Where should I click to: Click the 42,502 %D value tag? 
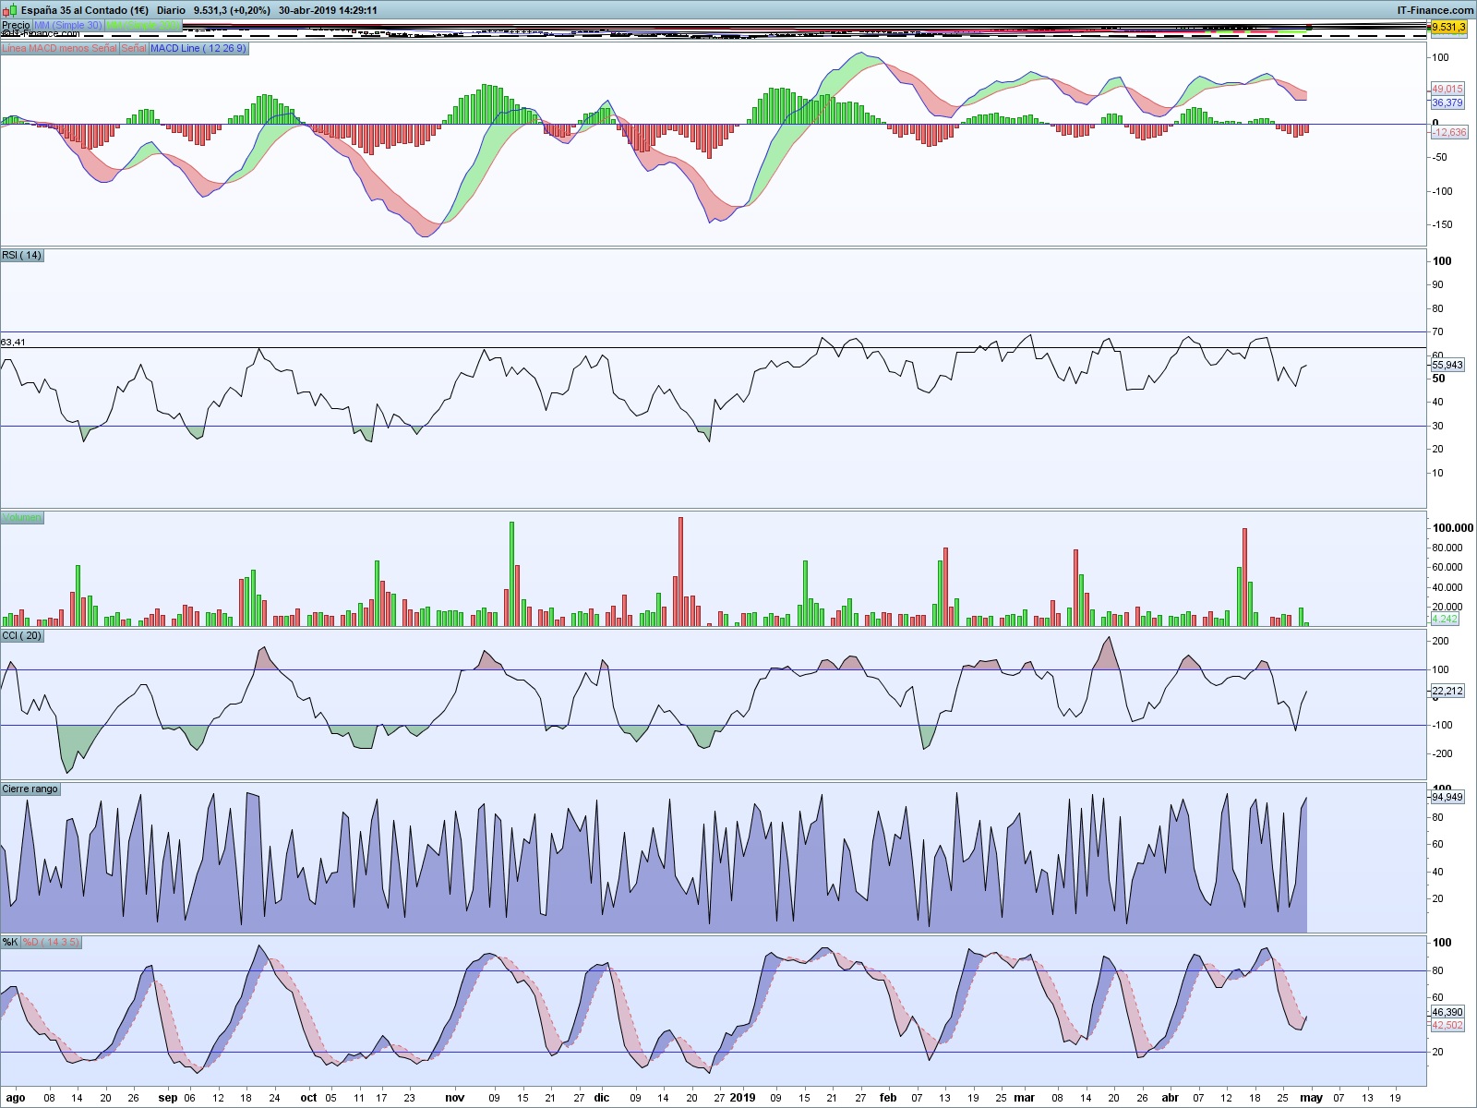click(1447, 1025)
